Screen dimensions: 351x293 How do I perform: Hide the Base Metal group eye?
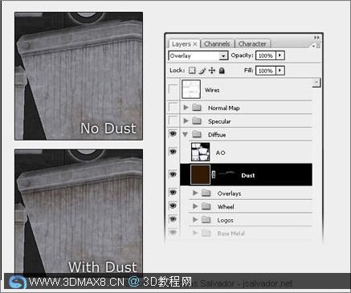pos(173,232)
